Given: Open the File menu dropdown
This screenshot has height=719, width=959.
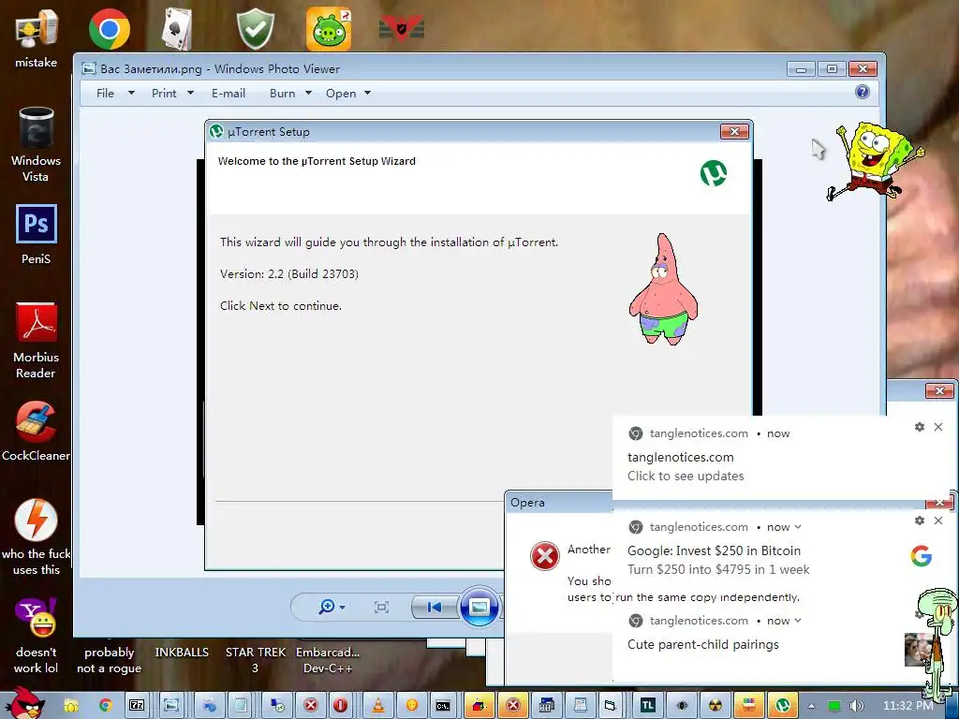Looking at the screenshot, I should pos(114,93).
